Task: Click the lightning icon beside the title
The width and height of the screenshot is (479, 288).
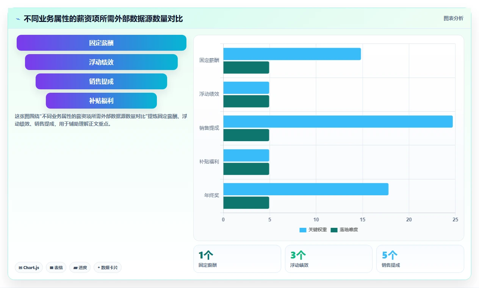Action: point(18,19)
